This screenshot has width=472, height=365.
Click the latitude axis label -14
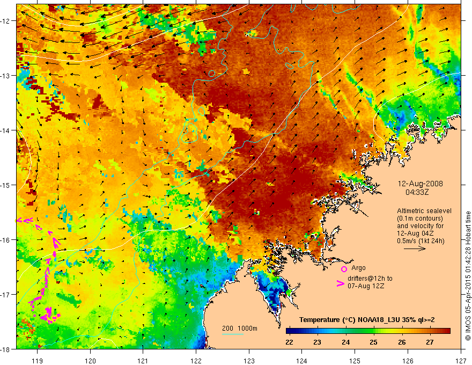[5, 130]
